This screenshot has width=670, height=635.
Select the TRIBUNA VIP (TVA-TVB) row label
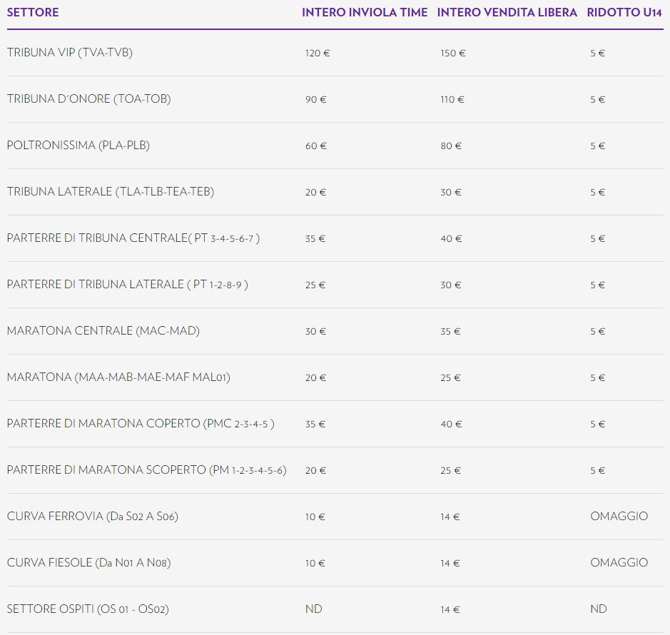70,53
